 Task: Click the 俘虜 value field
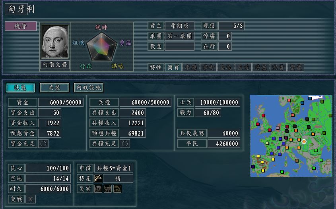pos(225,36)
